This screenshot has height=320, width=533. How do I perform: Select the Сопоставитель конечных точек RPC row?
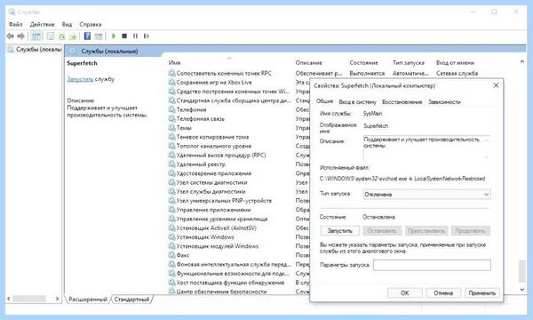pos(224,73)
